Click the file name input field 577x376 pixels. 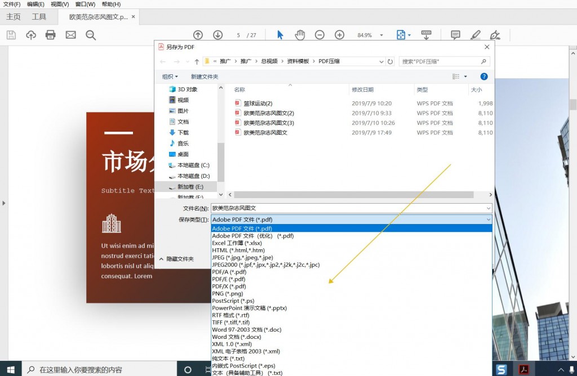[x=352, y=208]
